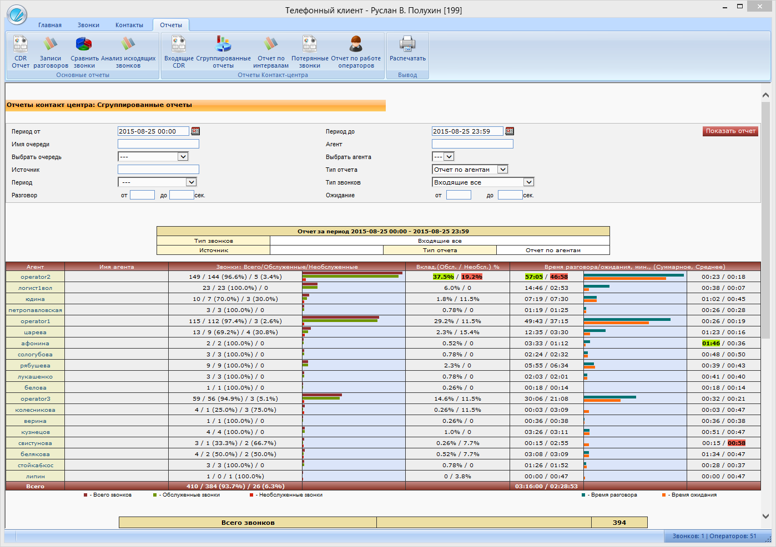
Task: Open calendar picker for Период до
Action: pos(510,131)
